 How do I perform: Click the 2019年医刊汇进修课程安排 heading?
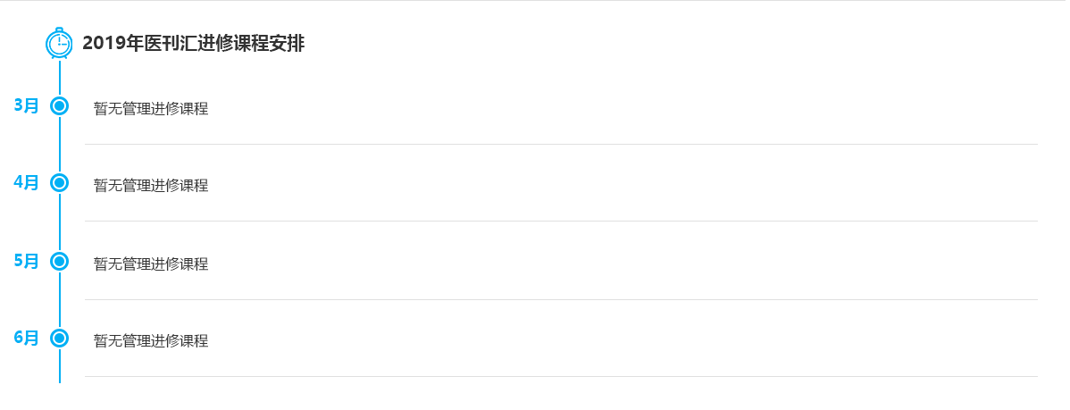tap(193, 43)
